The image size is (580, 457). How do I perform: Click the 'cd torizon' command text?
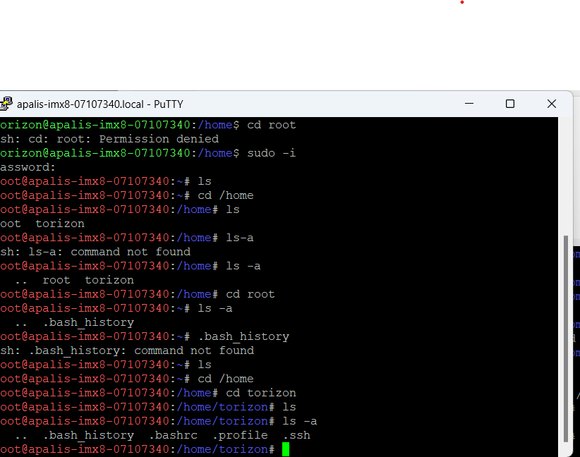pos(261,393)
